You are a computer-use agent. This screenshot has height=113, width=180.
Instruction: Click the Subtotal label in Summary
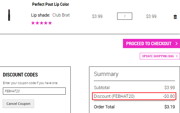pos(102,88)
